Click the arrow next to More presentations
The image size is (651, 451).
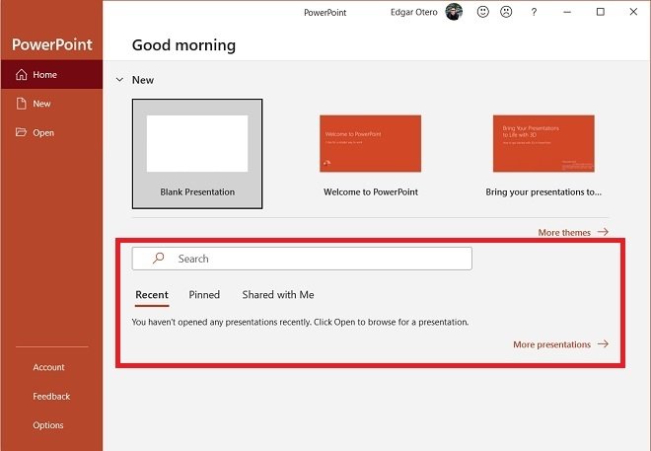tap(604, 343)
